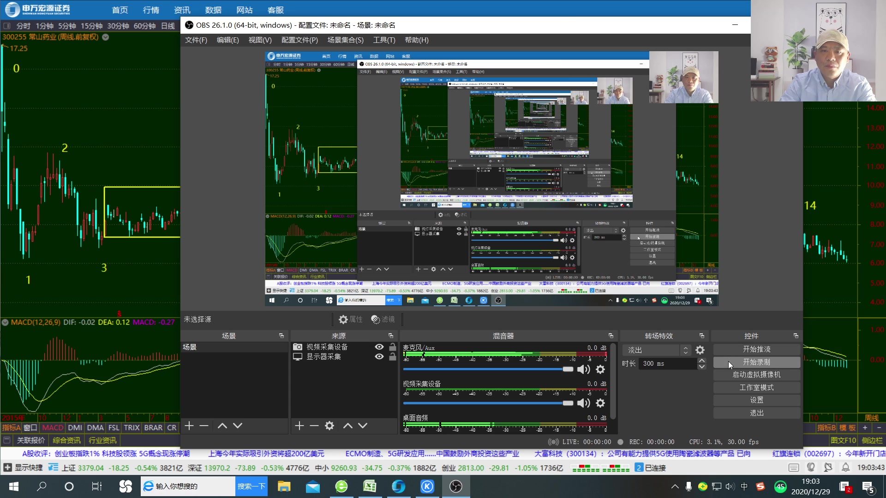Click the 开始推流 button
Screen dimensions: 886x498
tap(757, 350)
